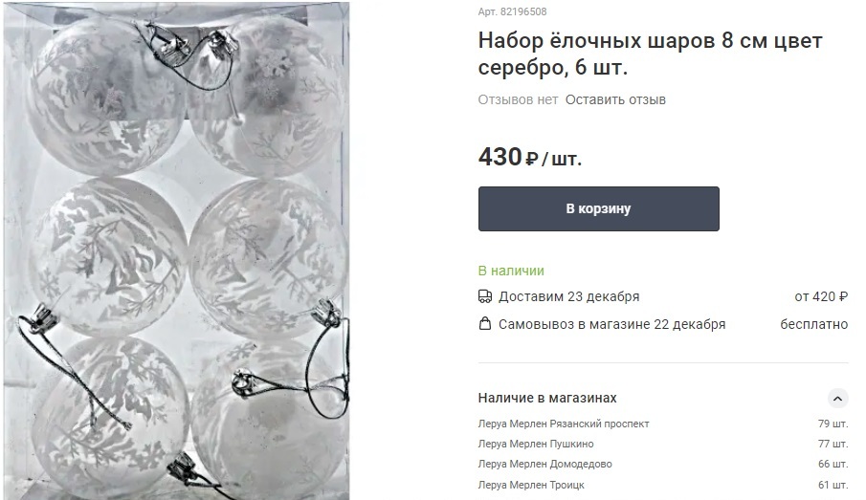Select Леруа Мерлен Пушкино store

(536, 444)
